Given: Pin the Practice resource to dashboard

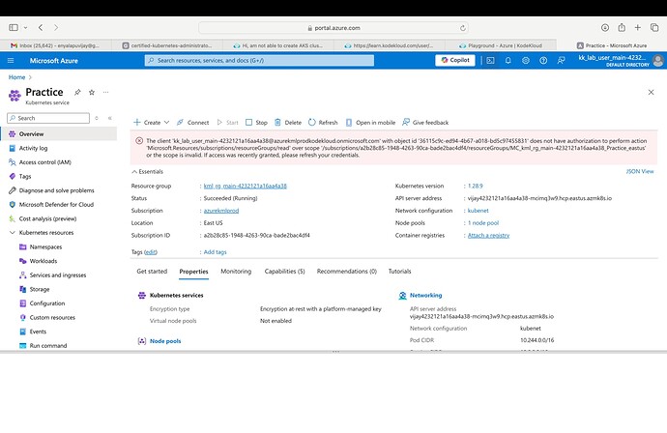Looking at the screenshot, I should [x=77, y=92].
